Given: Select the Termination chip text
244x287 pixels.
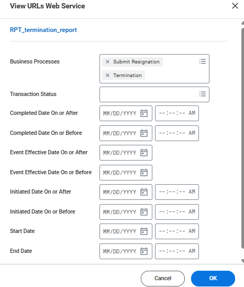Looking at the screenshot, I should [x=127, y=75].
